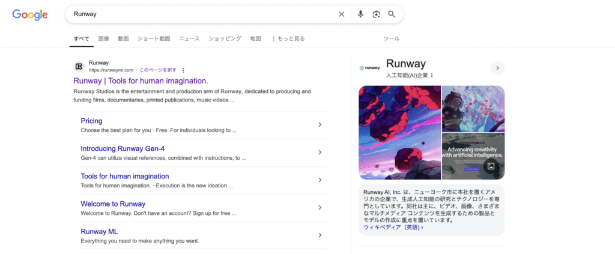Click Welcome to Runway. Don't have an account text

click(x=159, y=213)
